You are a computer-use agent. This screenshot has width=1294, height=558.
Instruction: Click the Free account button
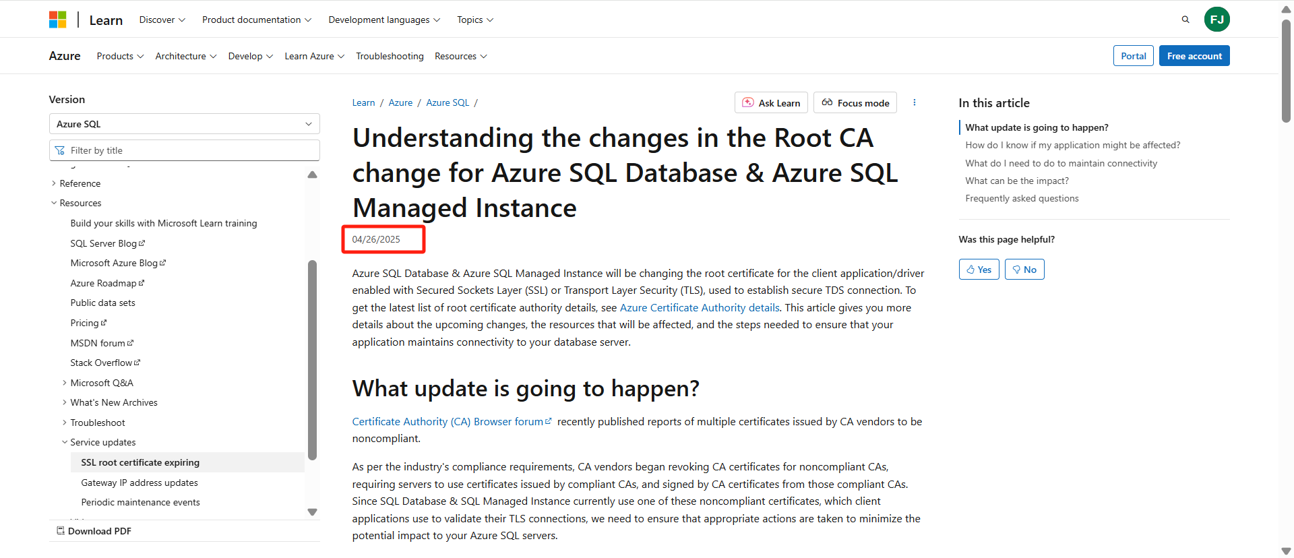(1194, 56)
